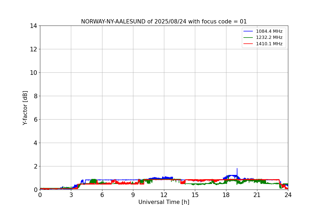Click the x-axis tick label 3
The height and width of the screenshot is (213, 320).
71,195
